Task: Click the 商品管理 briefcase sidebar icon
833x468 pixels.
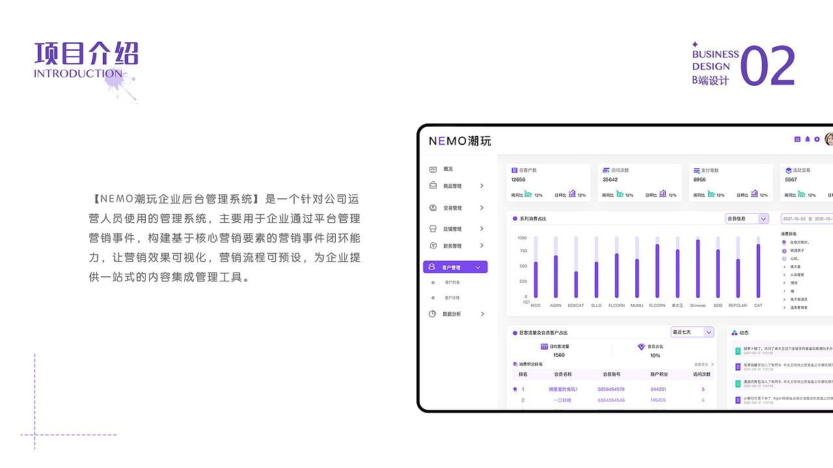Action: [433, 186]
